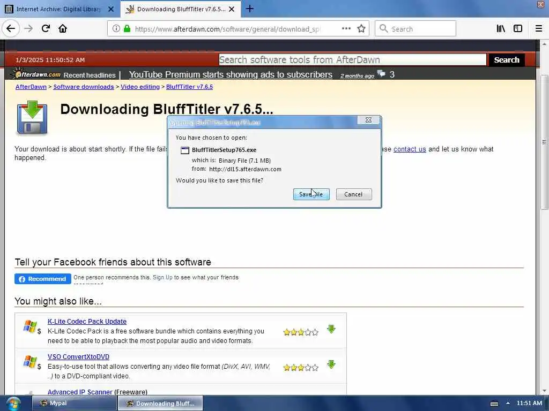Focus the browser Search box
This screenshot has height=411, width=549.
click(416, 29)
